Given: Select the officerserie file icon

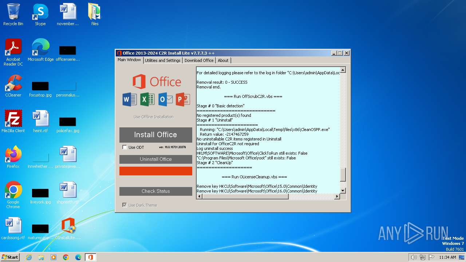Looking at the screenshot, I should [68, 53].
